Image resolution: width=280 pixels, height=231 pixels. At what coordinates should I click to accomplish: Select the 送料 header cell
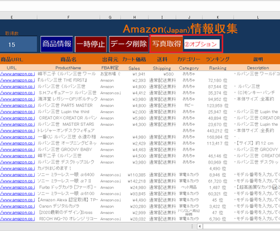(x=162, y=60)
